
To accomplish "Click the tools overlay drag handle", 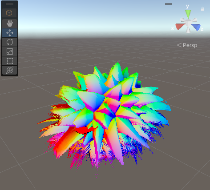I will 10,4.
